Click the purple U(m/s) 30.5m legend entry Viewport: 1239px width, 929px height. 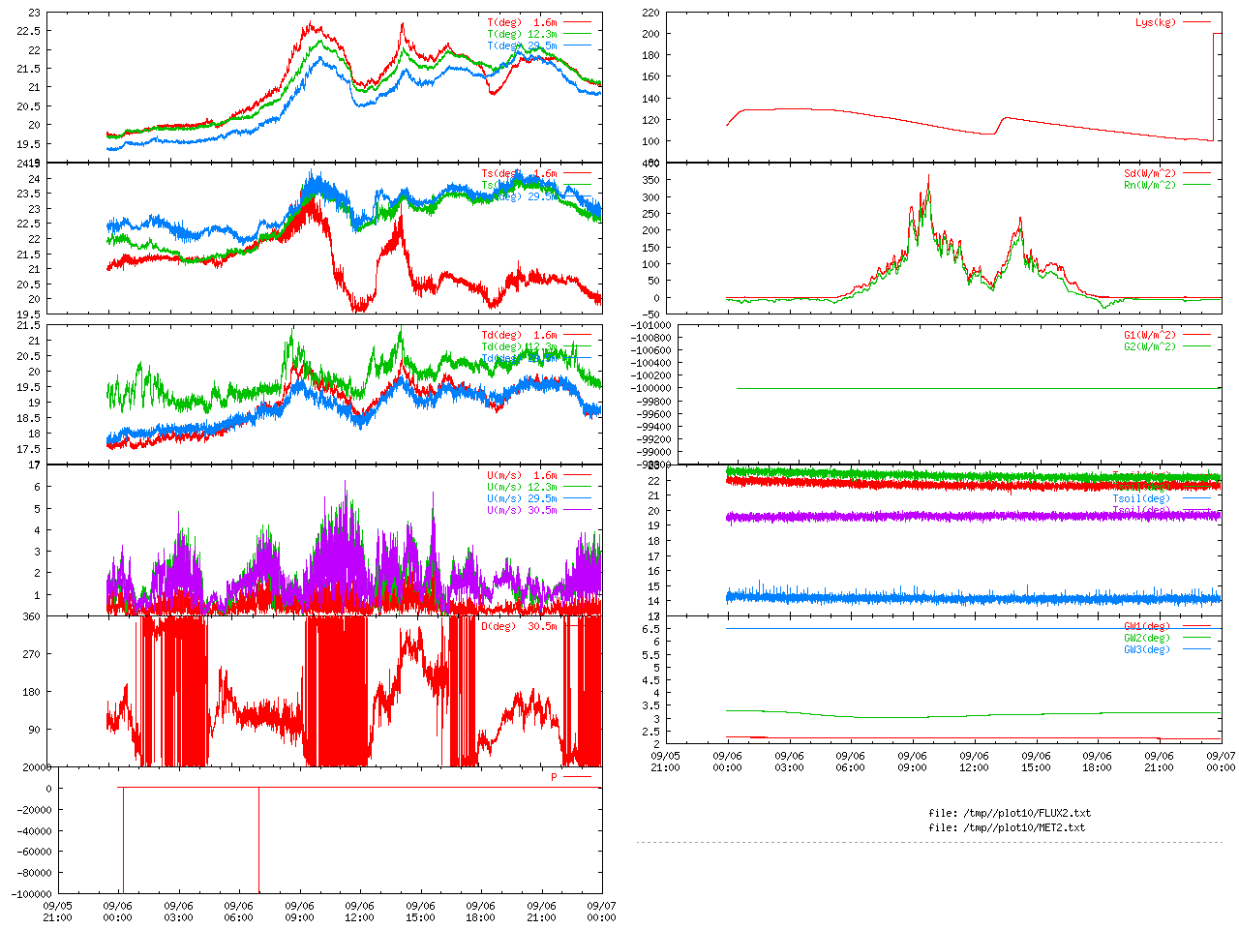pyautogui.click(x=522, y=510)
